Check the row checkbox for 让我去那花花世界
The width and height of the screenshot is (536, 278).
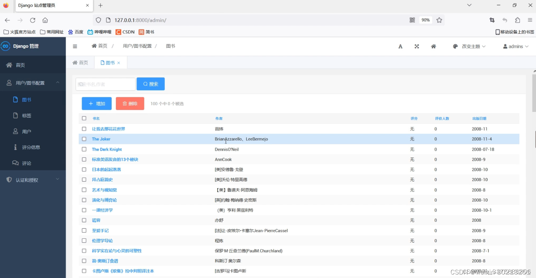point(84,129)
